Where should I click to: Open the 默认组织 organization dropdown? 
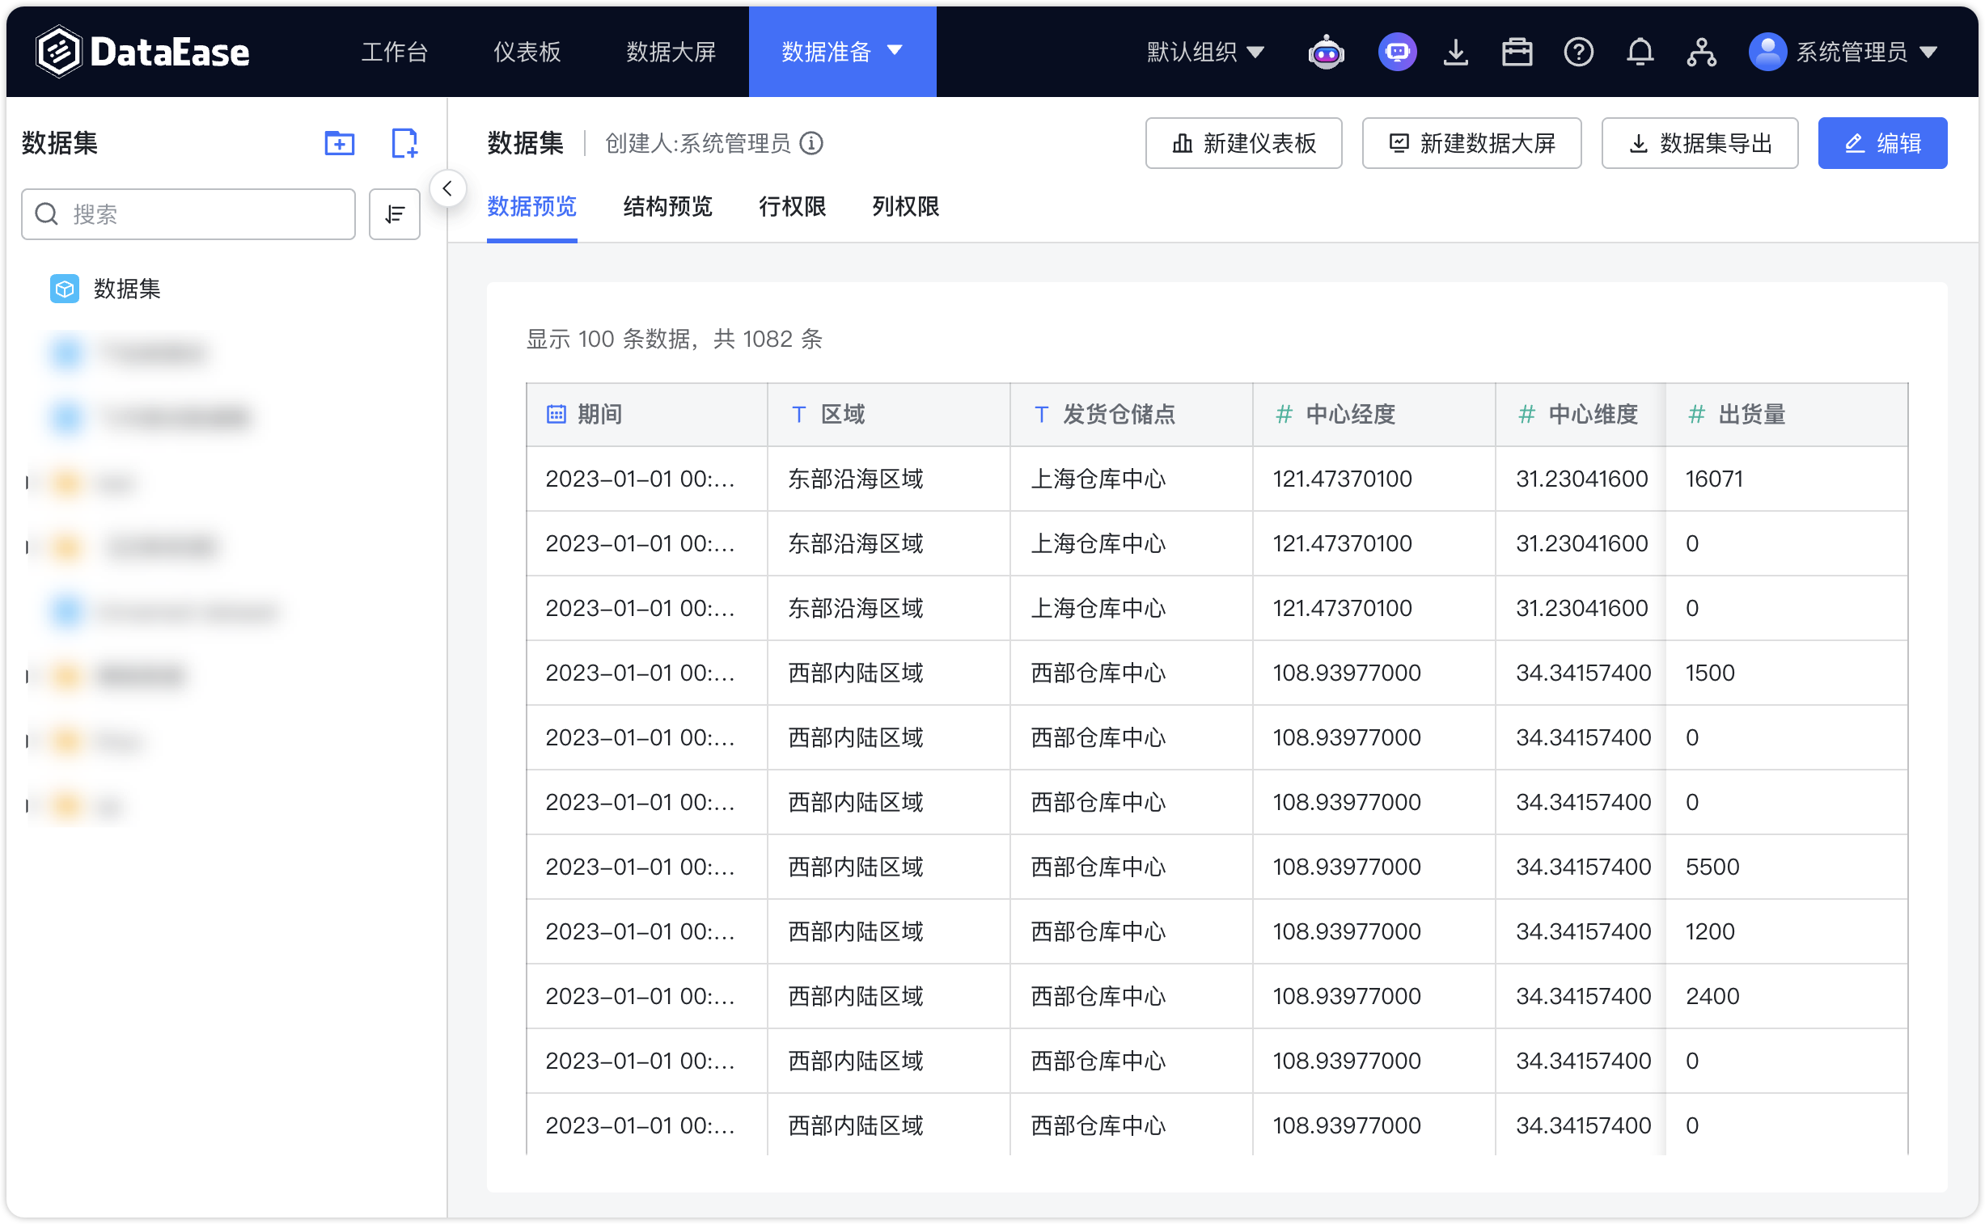(x=1205, y=52)
